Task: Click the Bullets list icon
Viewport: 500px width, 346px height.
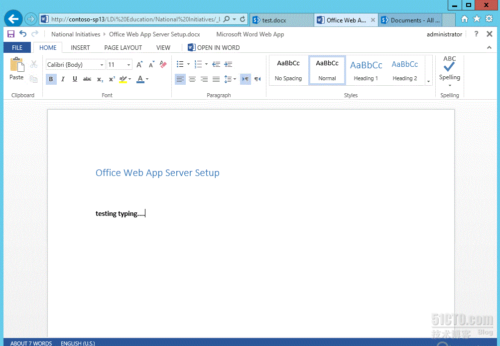Action: click(180, 64)
